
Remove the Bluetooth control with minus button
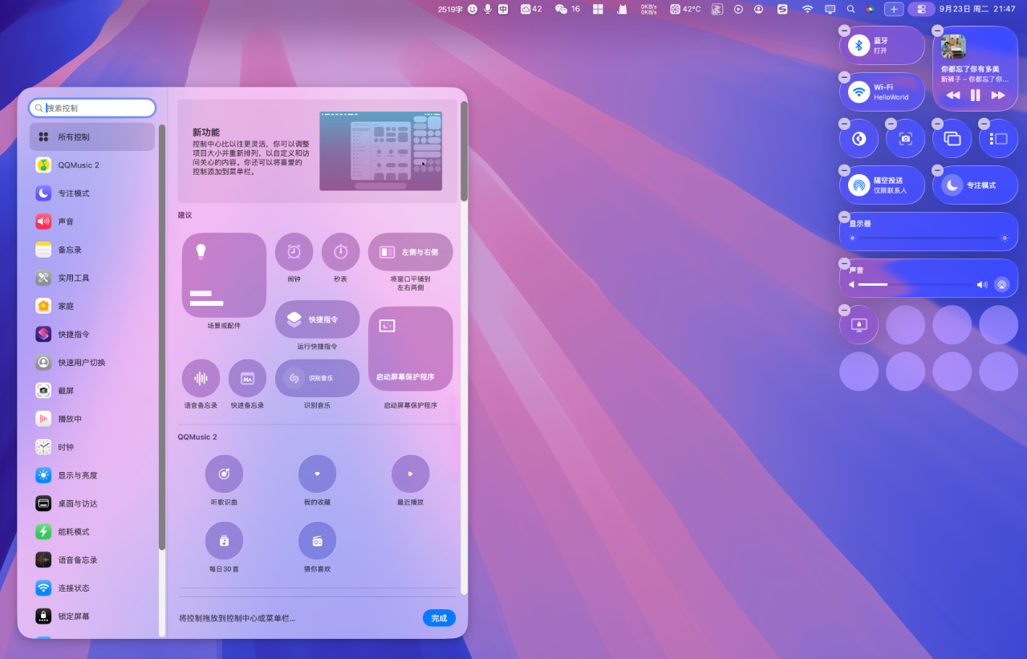[844, 31]
